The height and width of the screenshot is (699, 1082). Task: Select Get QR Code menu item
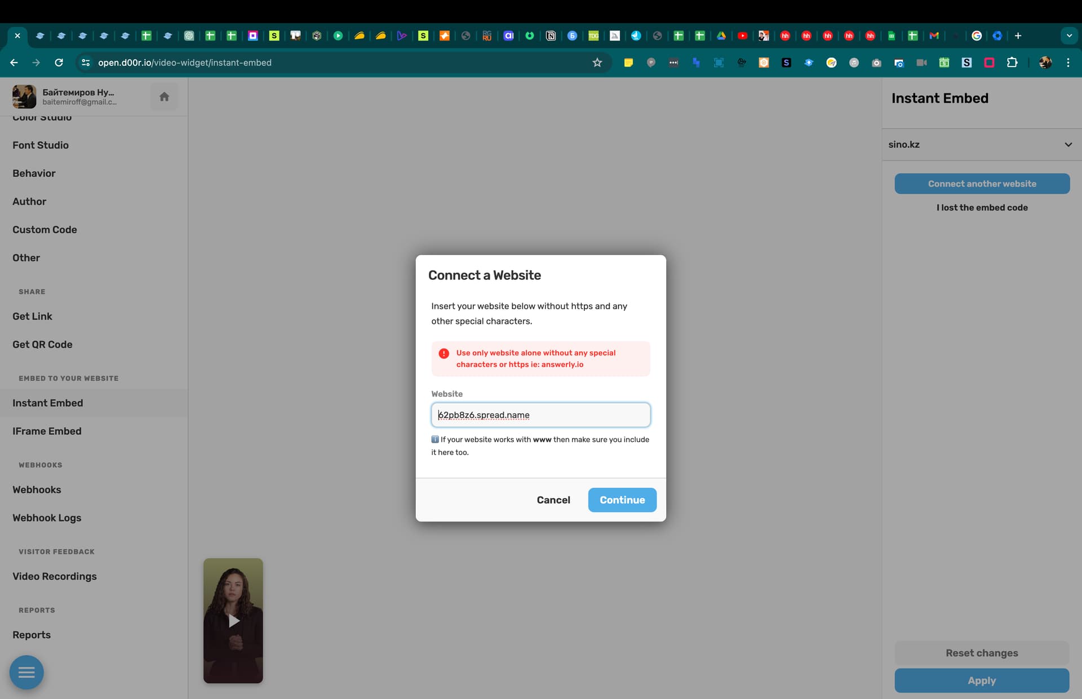point(42,345)
